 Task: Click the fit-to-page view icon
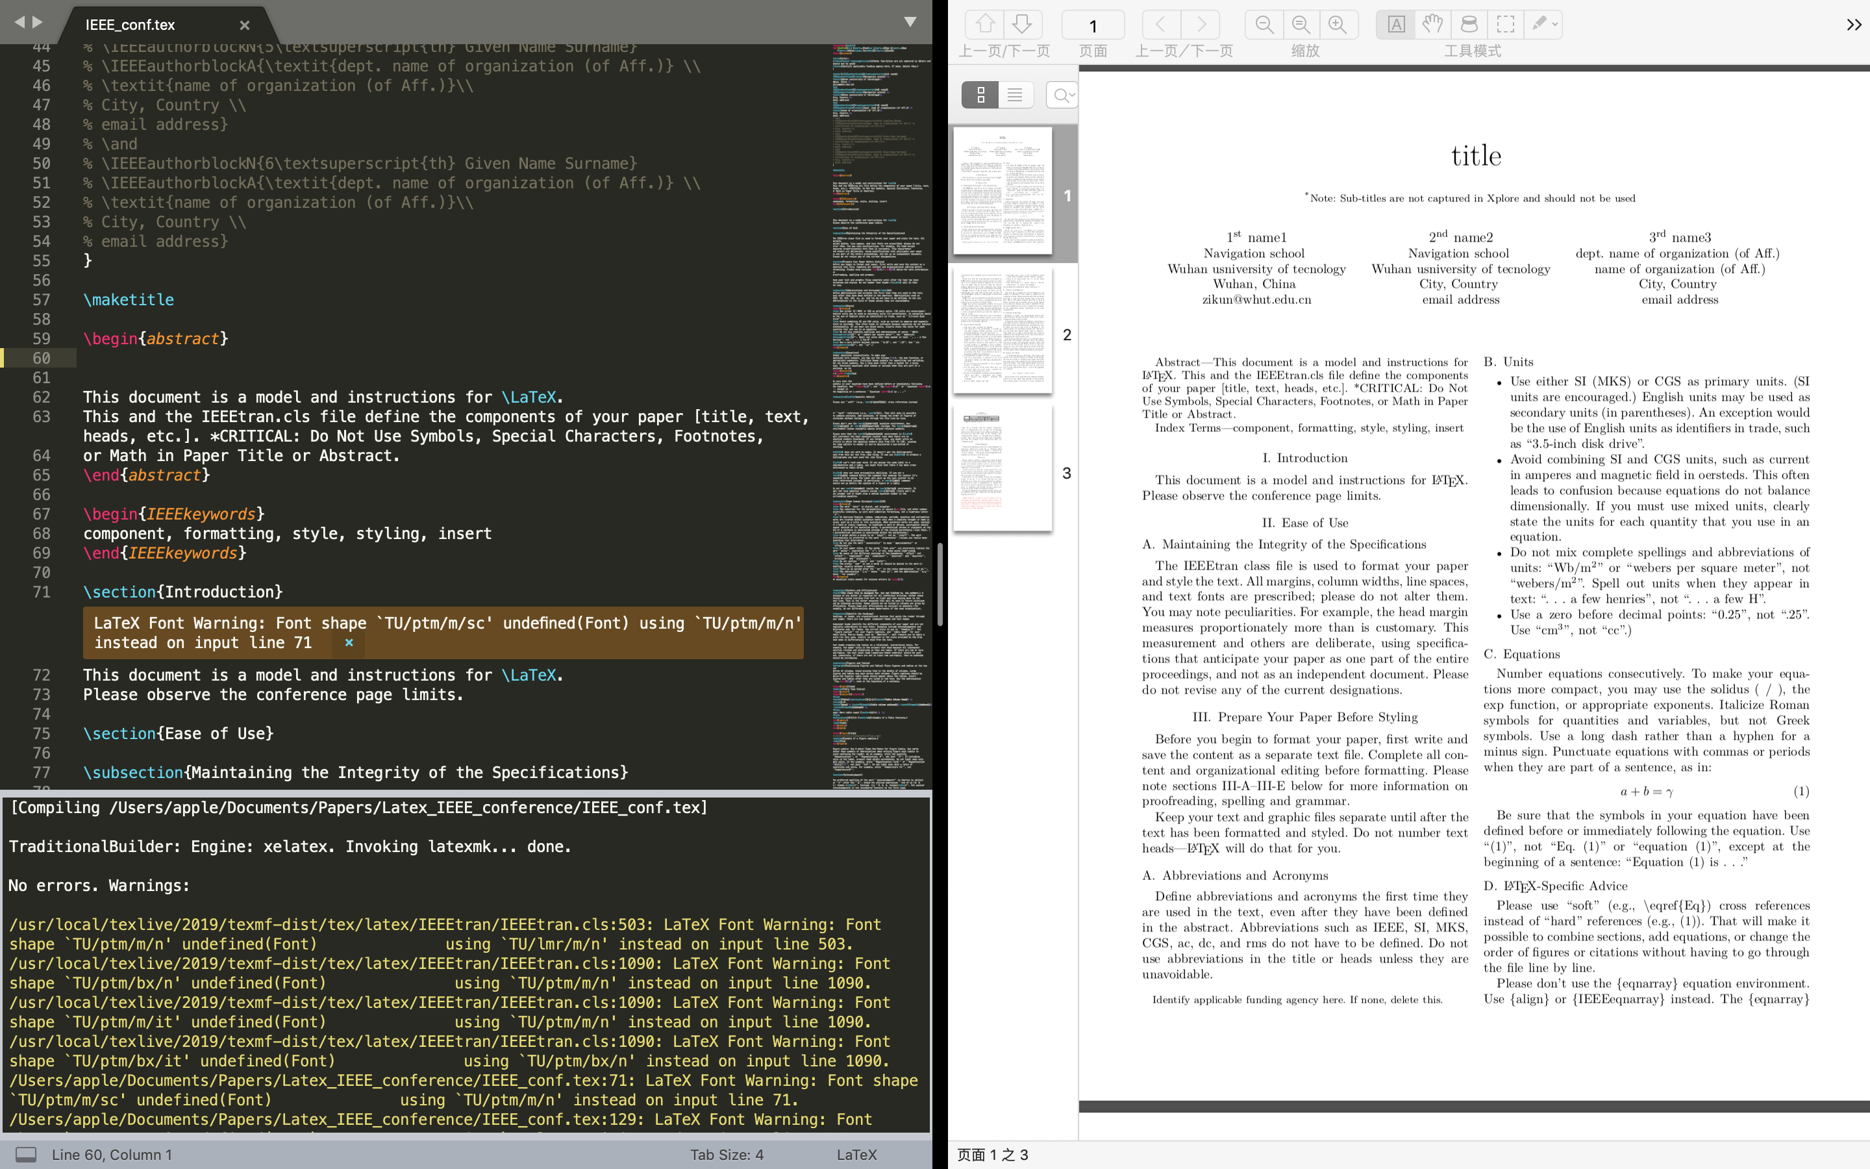[1301, 23]
